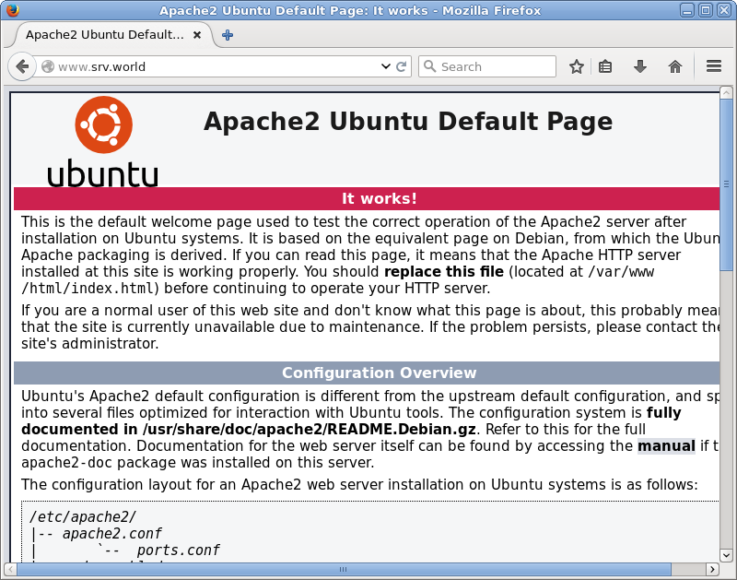The width and height of the screenshot is (737, 580).
Task: Reload the page with the refresh icon
Action: [x=401, y=66]
